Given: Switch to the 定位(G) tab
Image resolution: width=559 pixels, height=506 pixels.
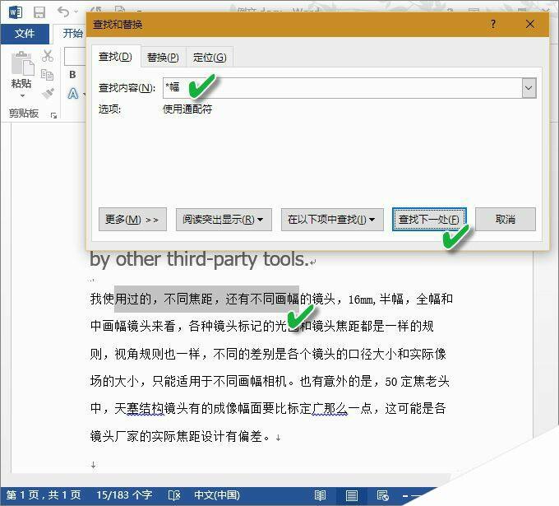Looking at the screenshot, I should pos(210,58).
